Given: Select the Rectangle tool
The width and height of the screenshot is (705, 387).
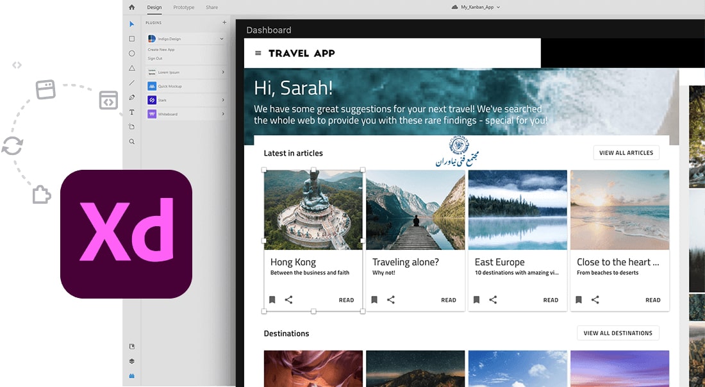Looking at the screenshot, I should 132,39.
